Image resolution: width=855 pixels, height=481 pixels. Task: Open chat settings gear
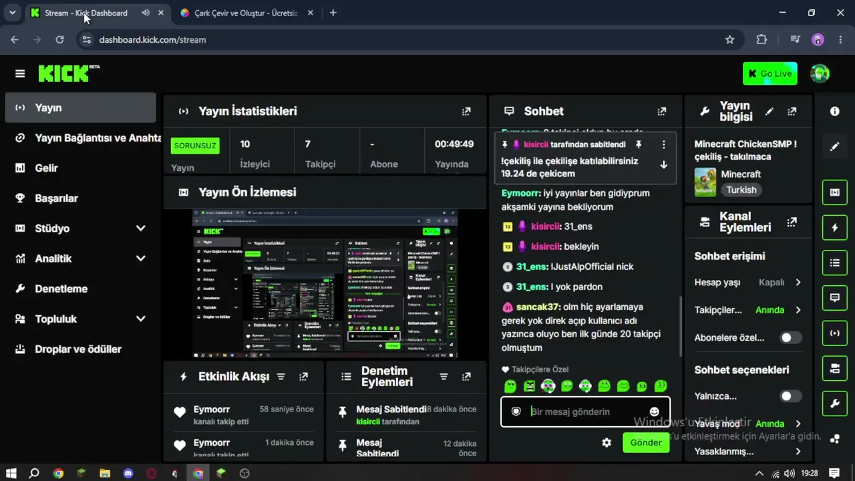607,442
